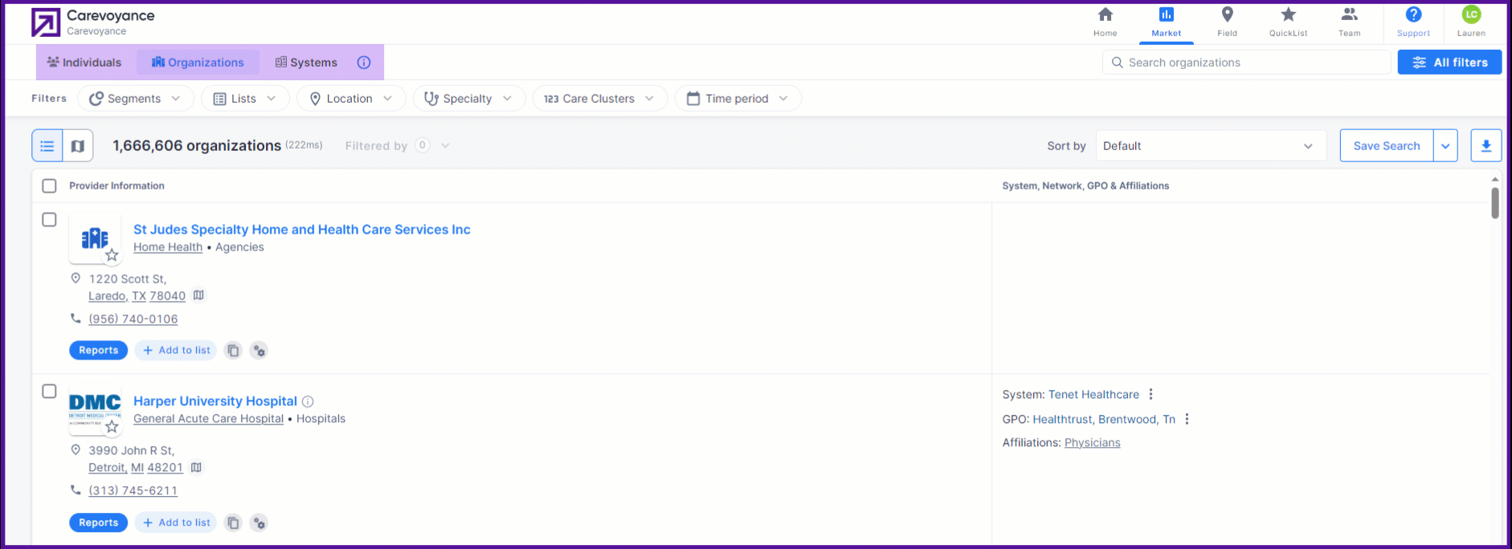1512x549 pixels.
Task: Click the Laredo city link
Action: click(108, 296)
